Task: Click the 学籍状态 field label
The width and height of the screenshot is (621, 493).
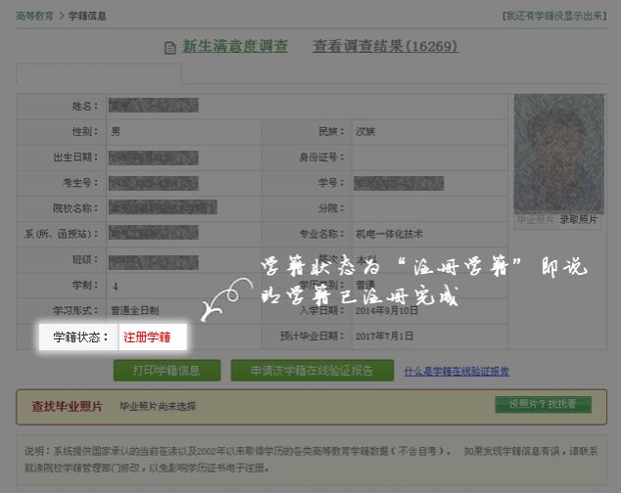Action: [80, 337]
